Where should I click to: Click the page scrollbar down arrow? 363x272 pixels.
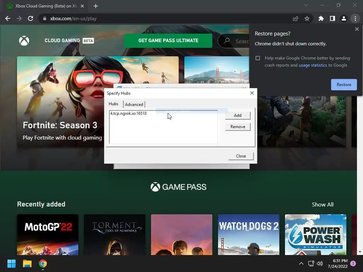(x=360, y=252)
